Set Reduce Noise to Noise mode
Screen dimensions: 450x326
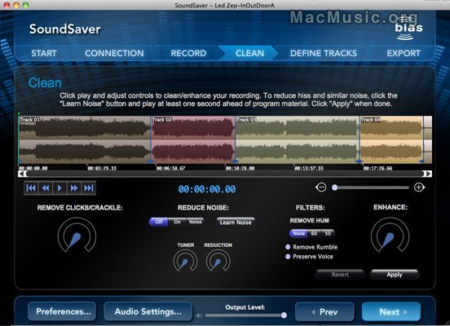(195, 222)
